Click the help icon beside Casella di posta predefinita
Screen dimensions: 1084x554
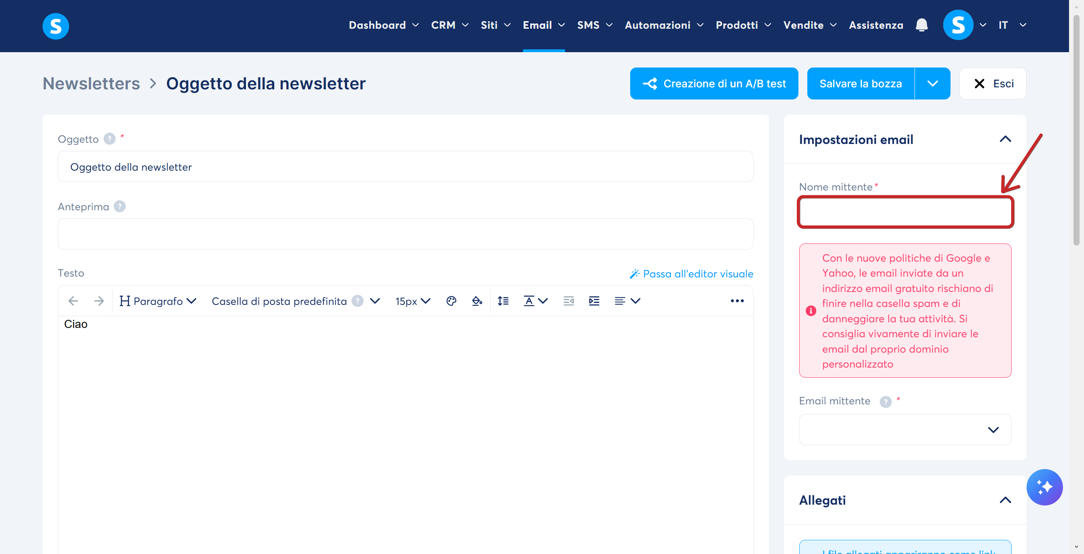point(357,301)
